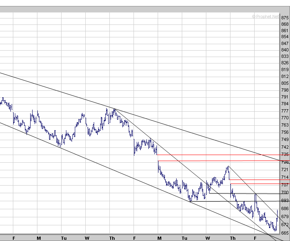This screenshot has width=290, height=241.
Task: Click the last F label on time axis
Action: pyautogui.click(x=255, y=238)
